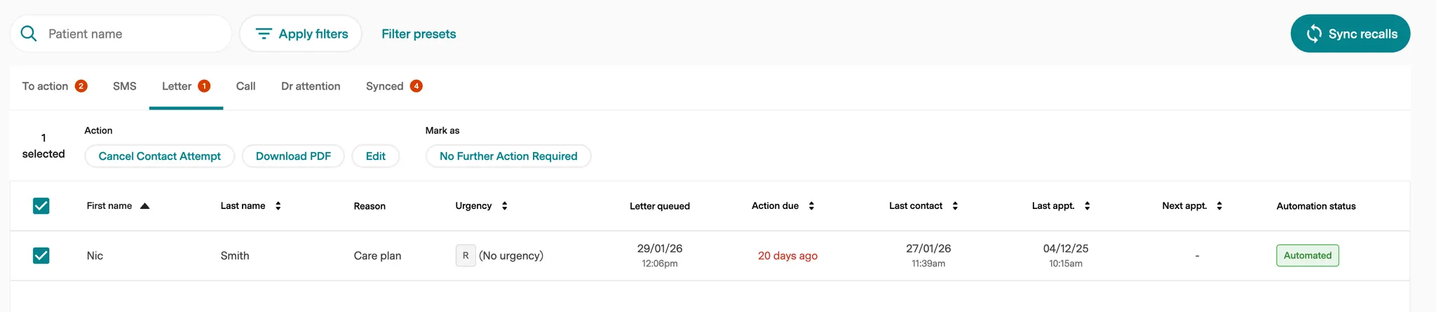The image size is (1436, 312).
Task: Click the Last name sort arrows
Action: pos(278,206)
